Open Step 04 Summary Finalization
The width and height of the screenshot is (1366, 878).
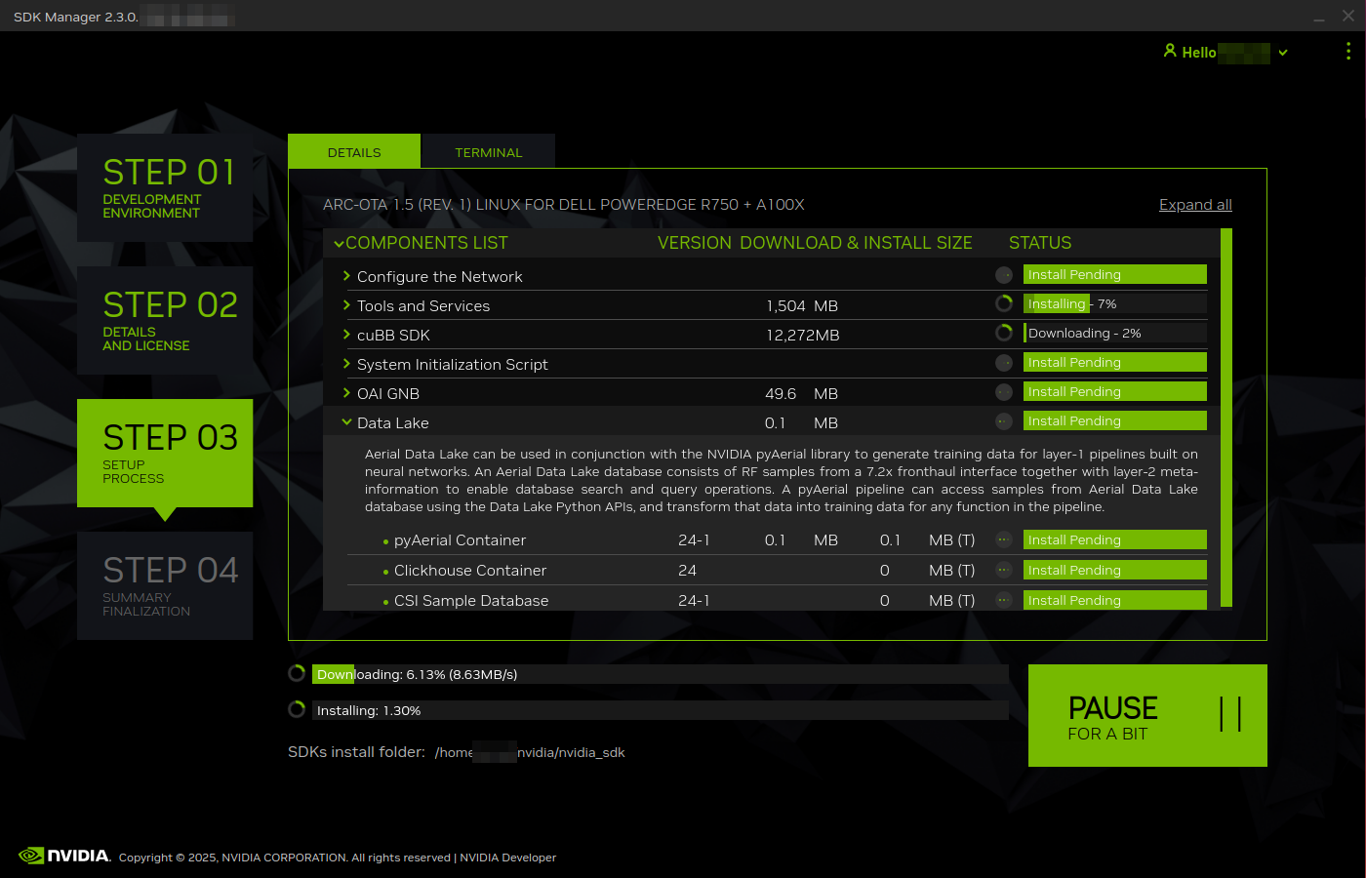(x=165, y=585)
